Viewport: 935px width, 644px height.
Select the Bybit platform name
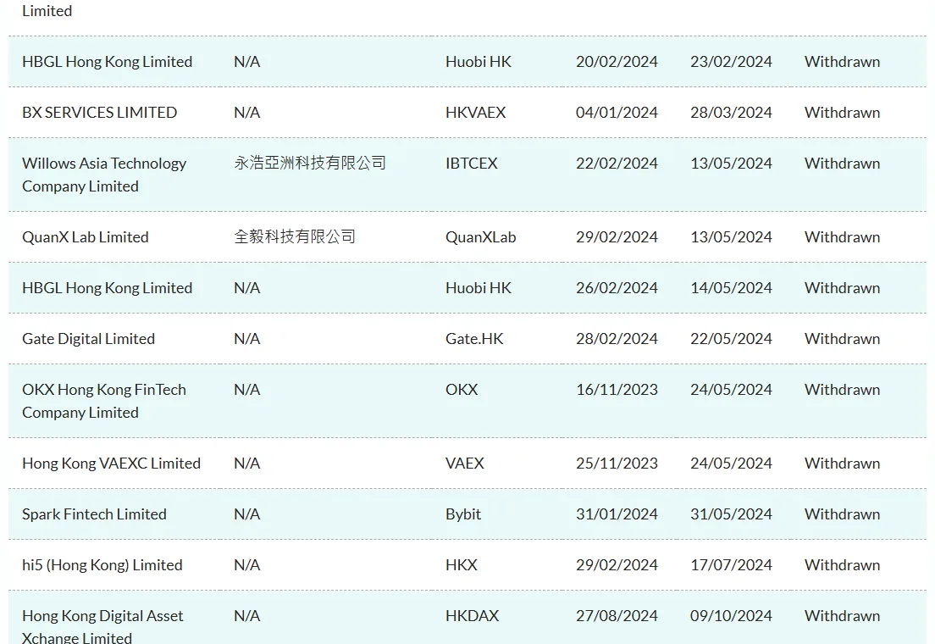tap(462, 514)
